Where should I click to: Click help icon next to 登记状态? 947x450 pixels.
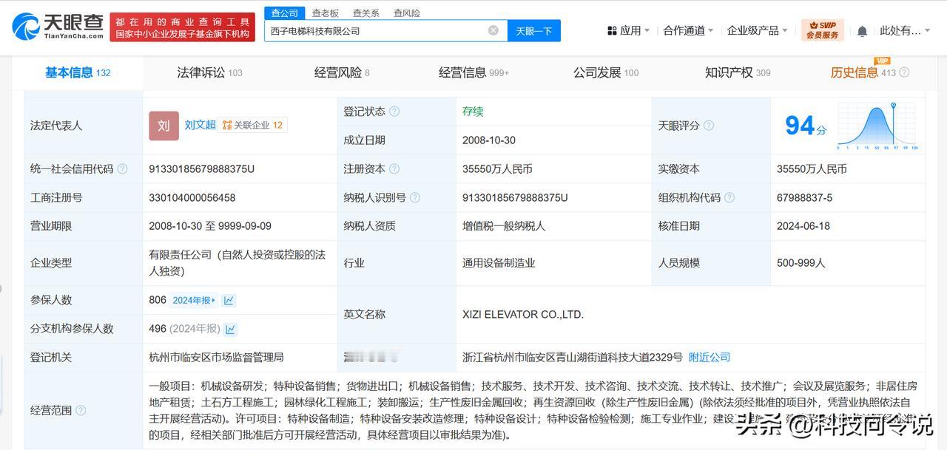pos(394,112)
